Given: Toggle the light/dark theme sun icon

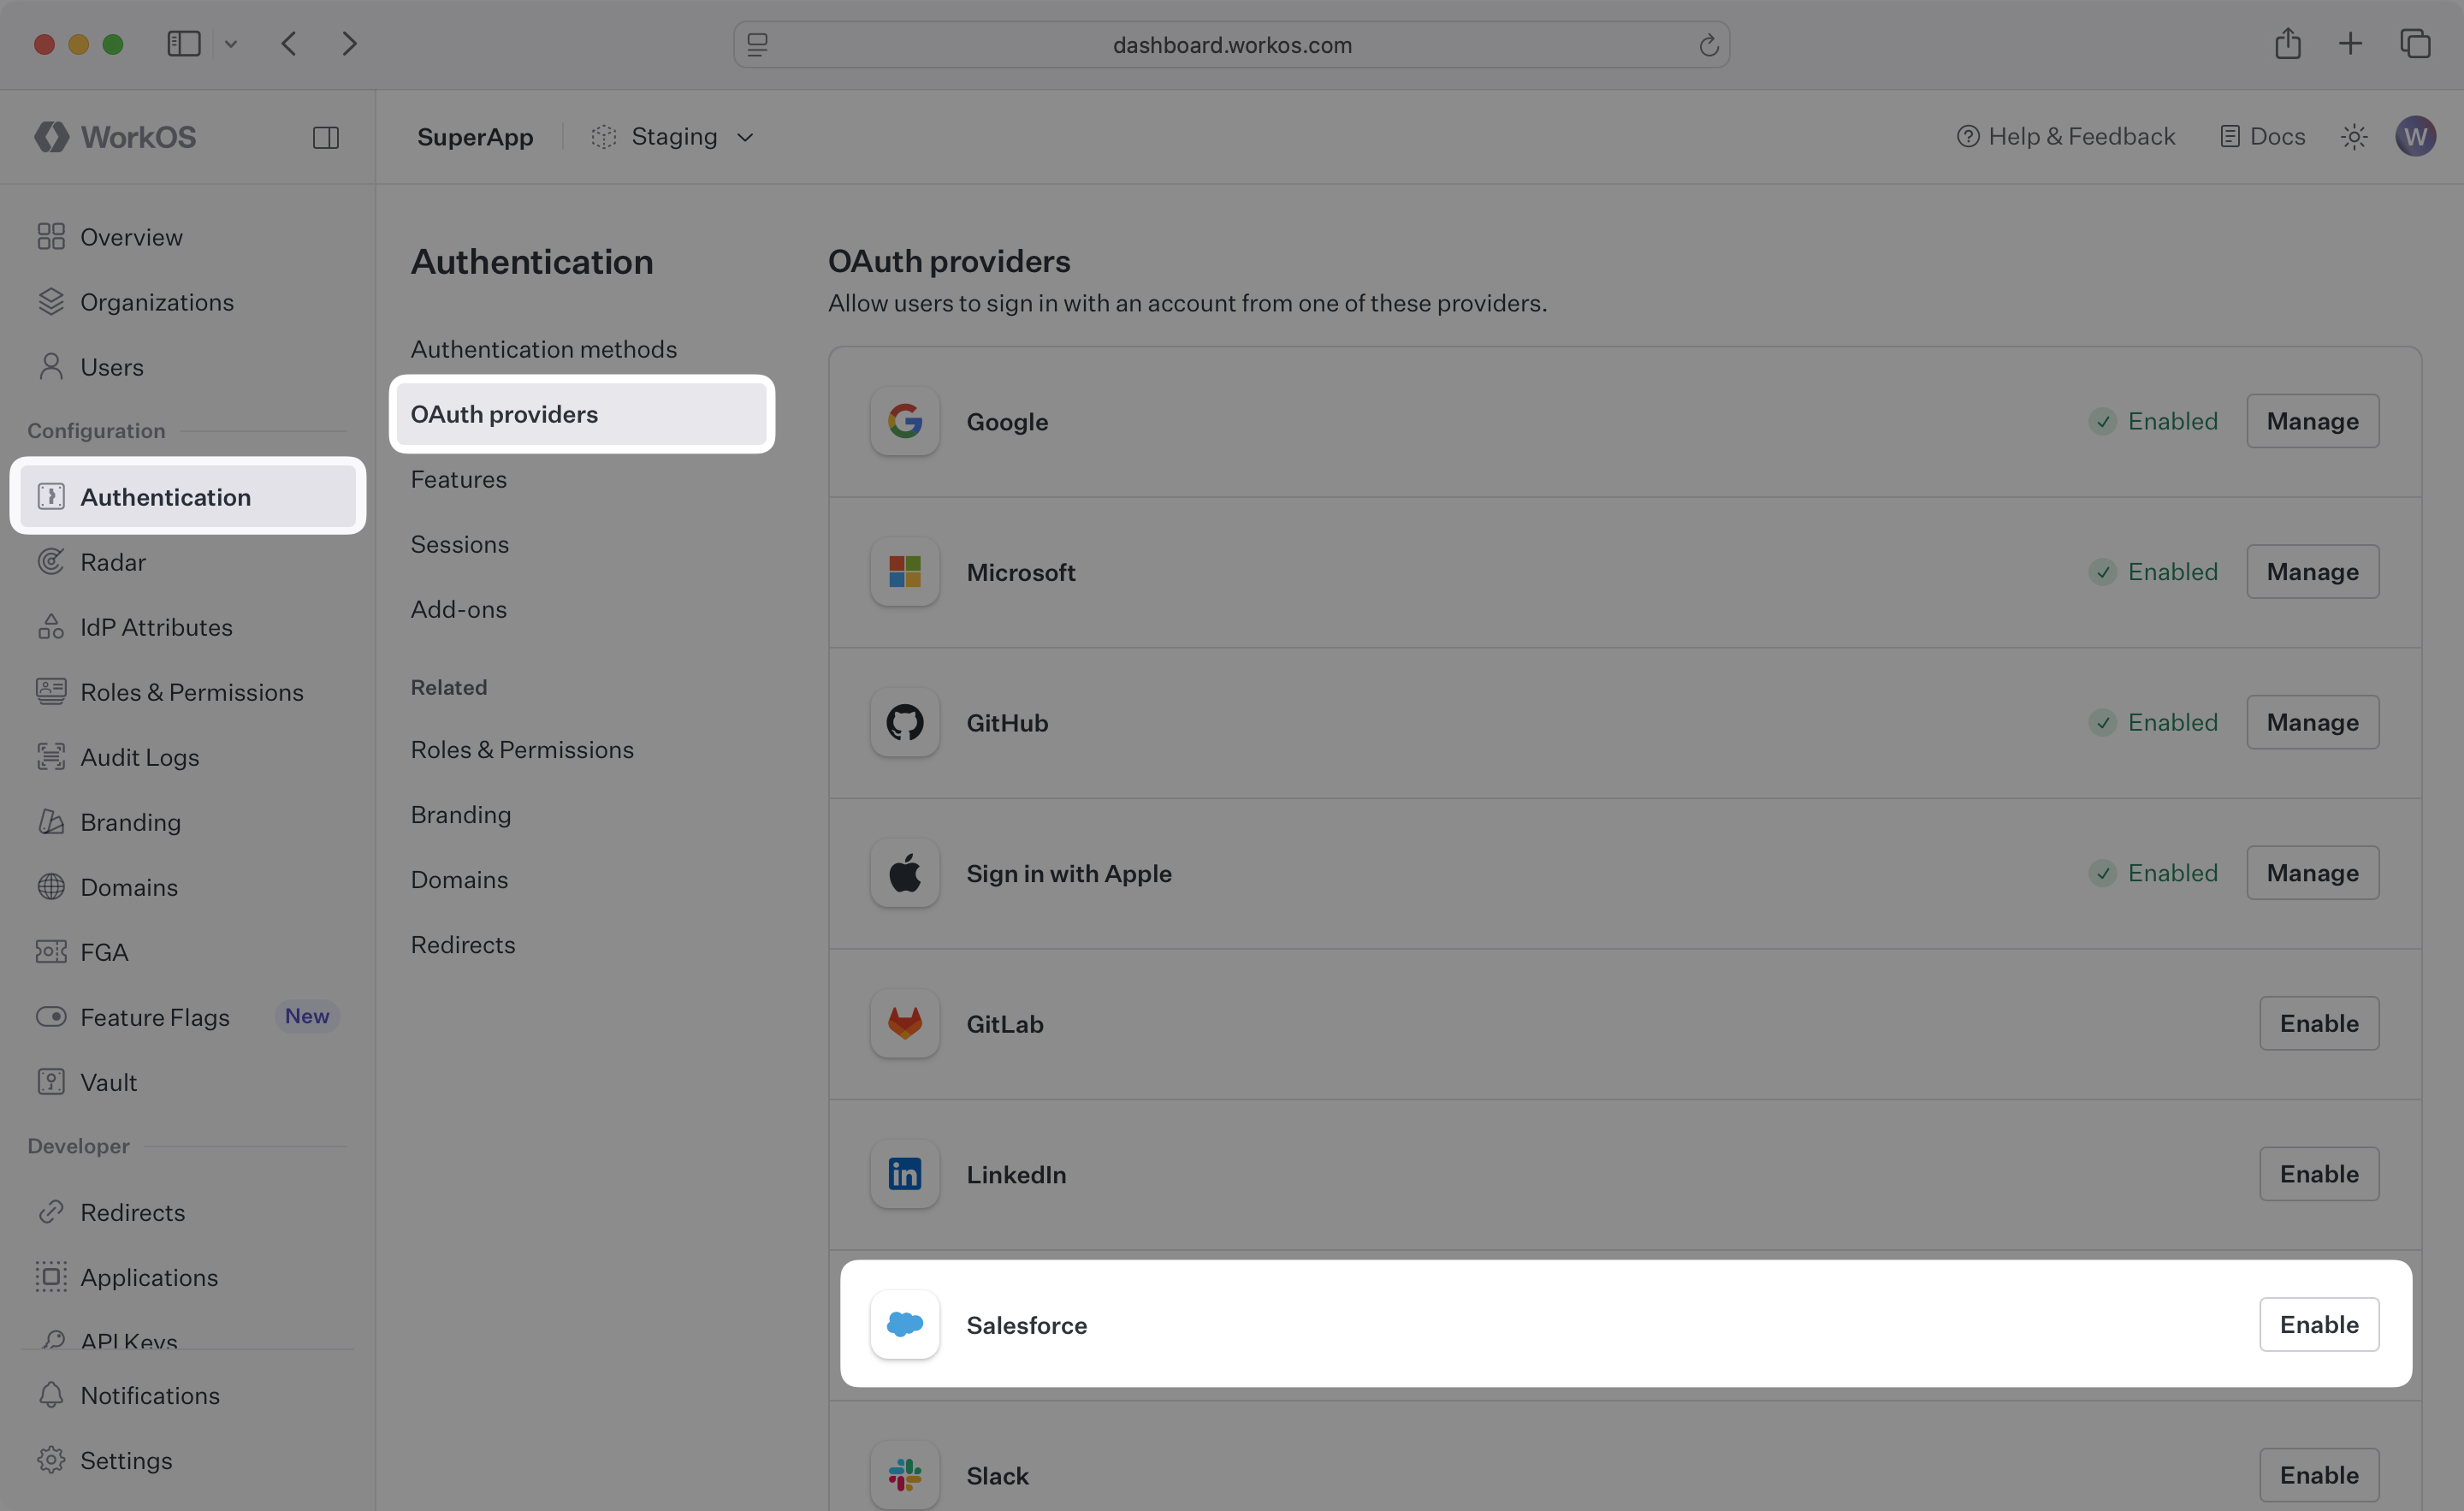Looking at the screenshot, I should tap(2354, 137).
